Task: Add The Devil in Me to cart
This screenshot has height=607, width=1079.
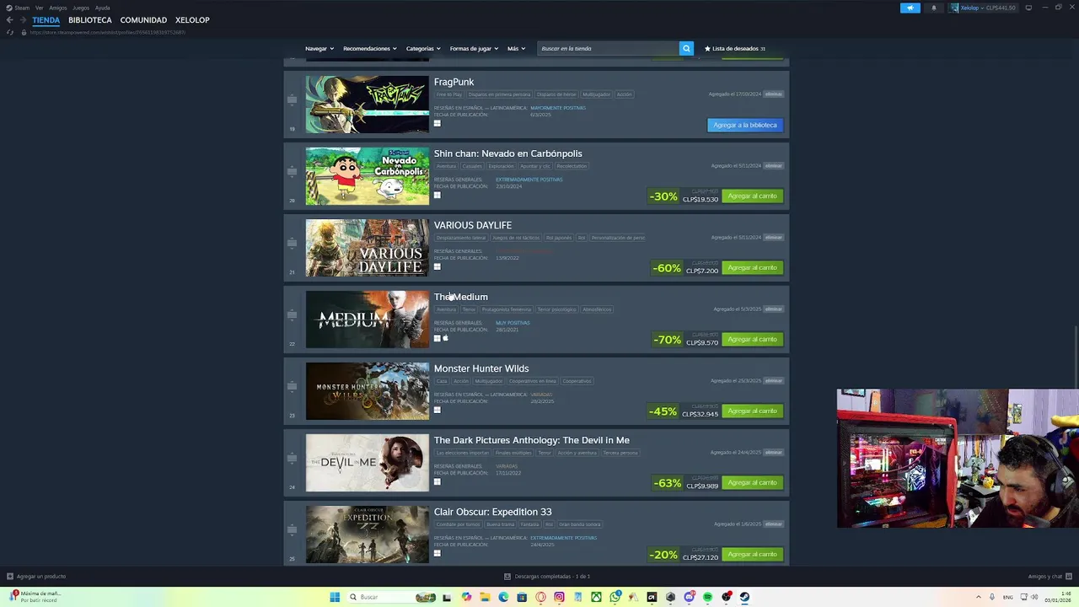Action: coord(752,482)
